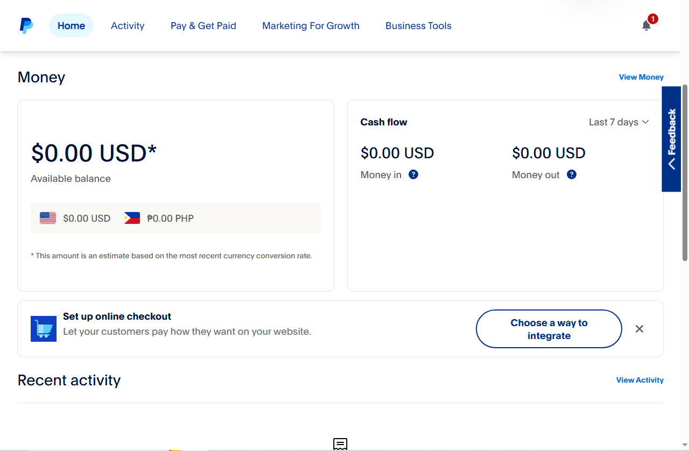Screen dimensions: 689x451
Task: Open Business Tools menu
Action: point(418,25)
